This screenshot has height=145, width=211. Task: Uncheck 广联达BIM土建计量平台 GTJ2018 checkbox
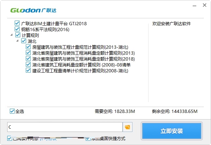(x=17, y=24)
